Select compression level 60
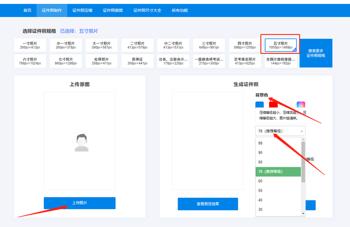This screenshot has height=227, width=350. click(278, 181)
